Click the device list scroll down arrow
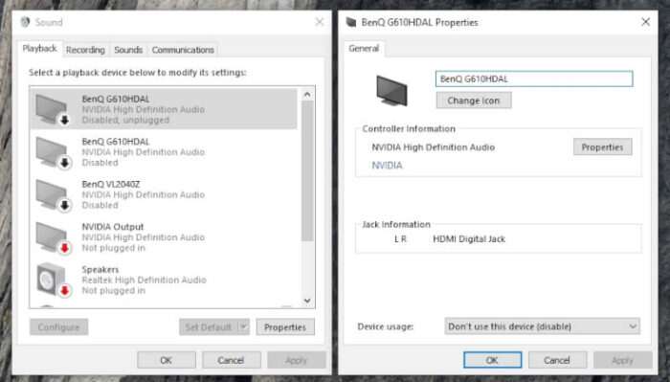Viewport: 670px width, 382px height. pos(307,301)
